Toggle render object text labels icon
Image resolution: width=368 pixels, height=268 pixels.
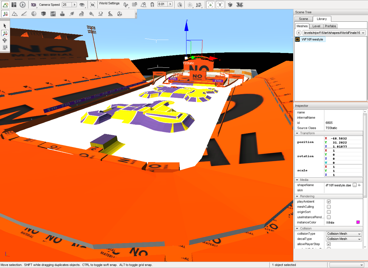pyautogui.click(x=220, y=5)
